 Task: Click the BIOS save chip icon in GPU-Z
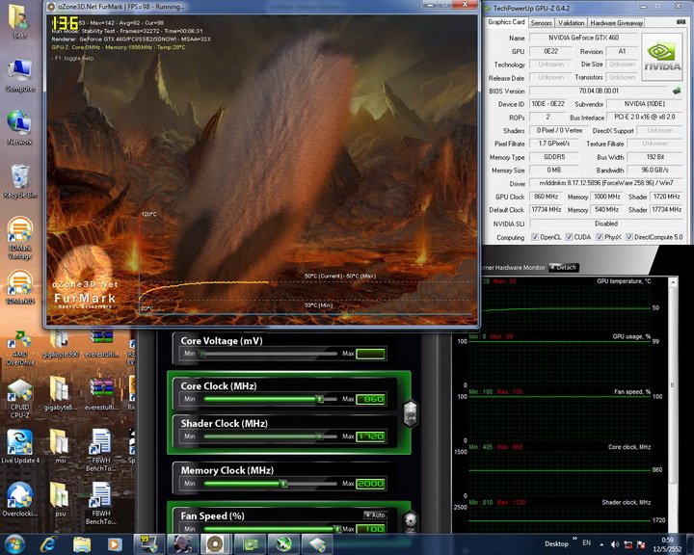tap(677, 91)
